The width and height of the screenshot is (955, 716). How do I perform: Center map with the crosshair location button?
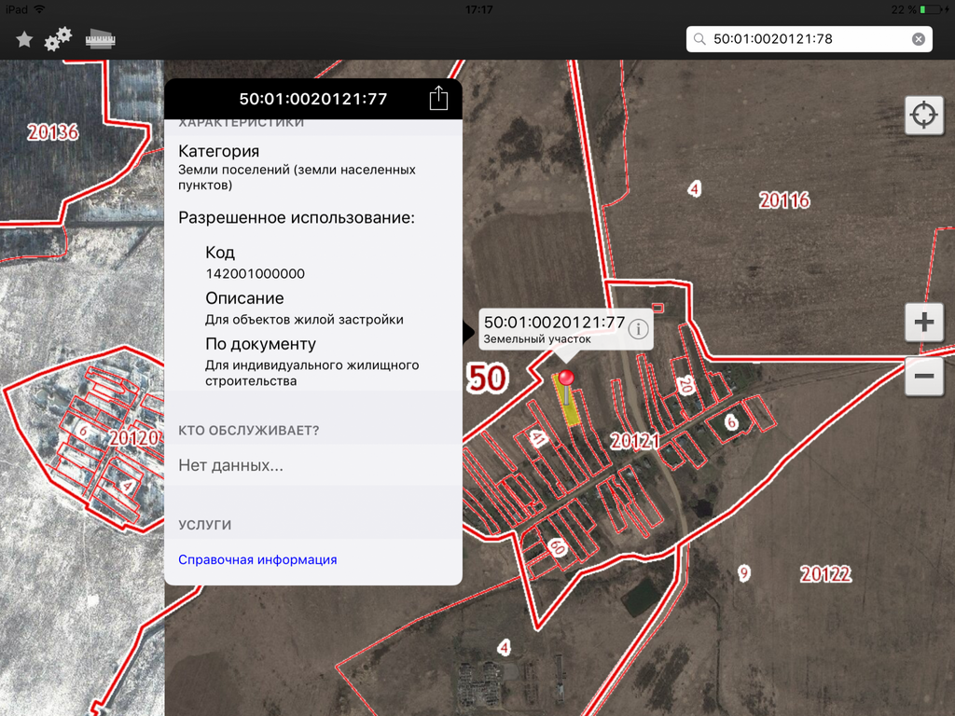923,116
